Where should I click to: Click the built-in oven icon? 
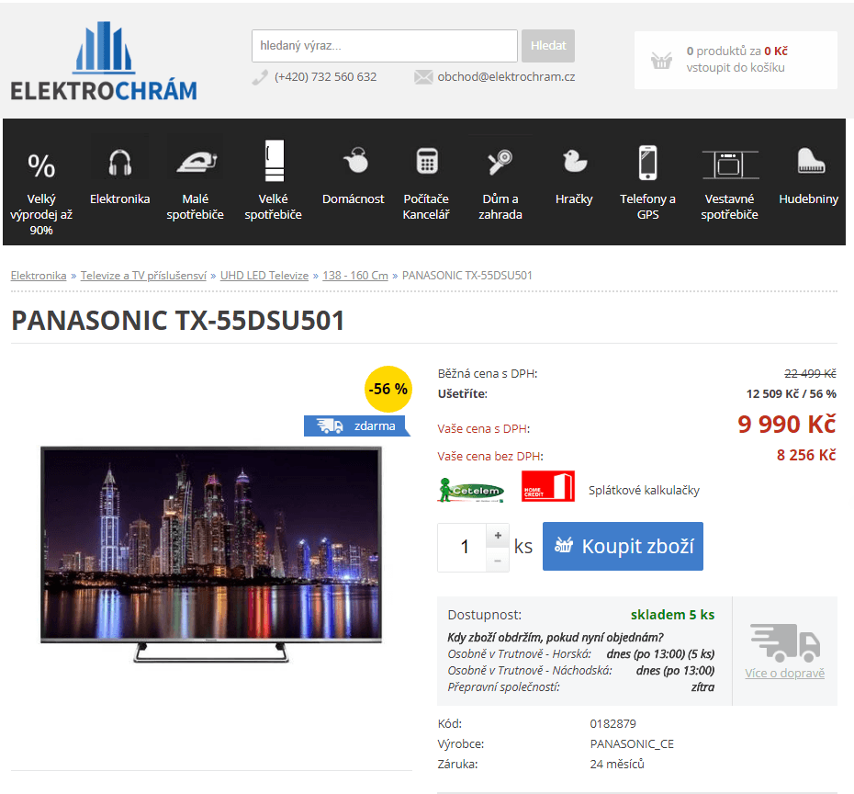click(730, 164)
